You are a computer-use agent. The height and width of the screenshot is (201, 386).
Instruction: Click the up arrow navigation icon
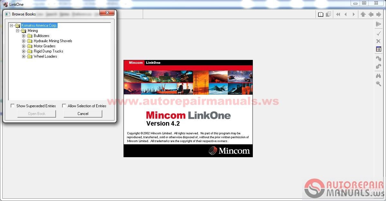(363, 14)
